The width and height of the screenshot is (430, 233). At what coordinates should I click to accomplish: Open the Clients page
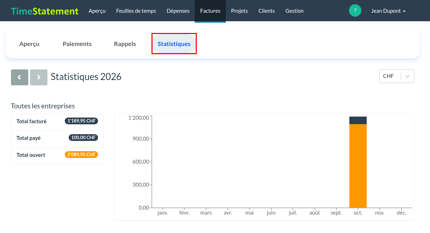click(266, 11)
